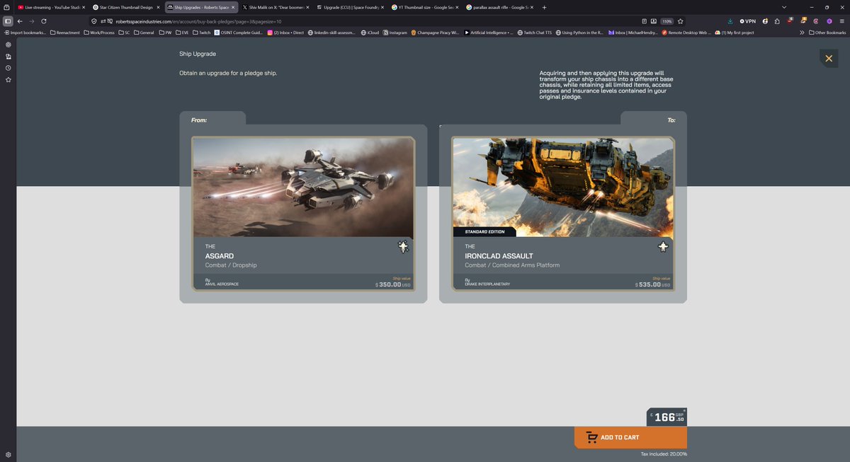Screen dimensions: 850x462
Task: Click the tracking protection shield icon
Action: (x=94, y=21)
